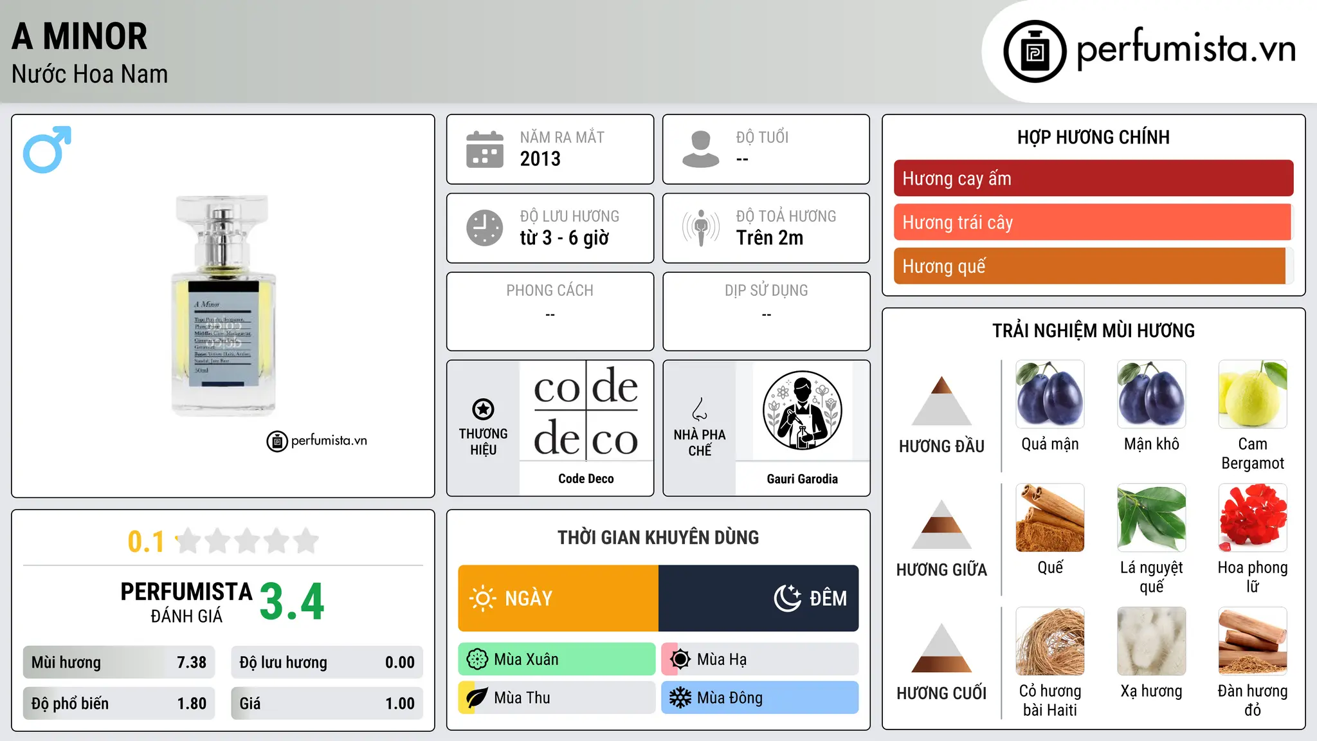Click the calendar icon beside Năm ra mắt
This screenshot has height=741, width=1317.
(484, 149)
